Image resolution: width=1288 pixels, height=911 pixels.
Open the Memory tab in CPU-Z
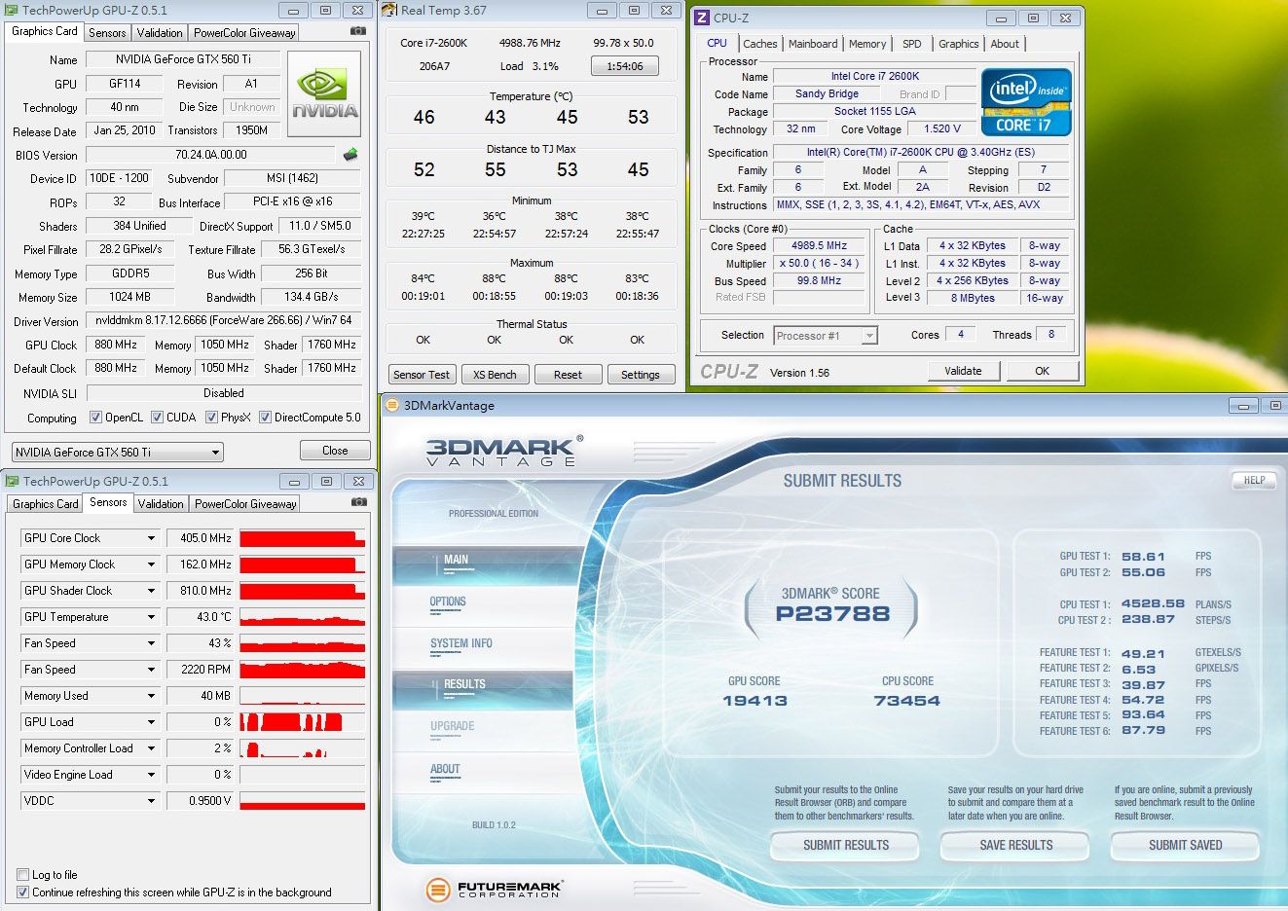tap(867, 44)
